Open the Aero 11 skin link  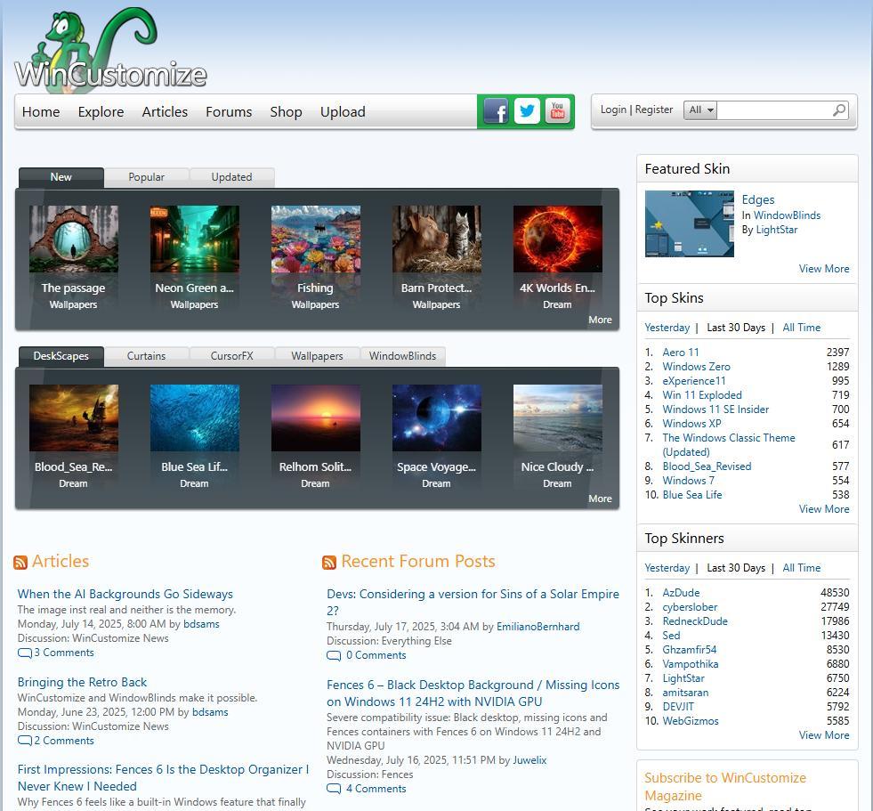click(x=681, y=353)
